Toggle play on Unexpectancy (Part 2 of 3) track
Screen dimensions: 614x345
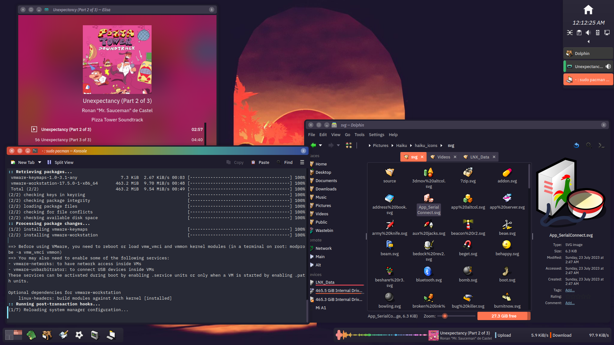pyautogui.click(x=34, y=129)
